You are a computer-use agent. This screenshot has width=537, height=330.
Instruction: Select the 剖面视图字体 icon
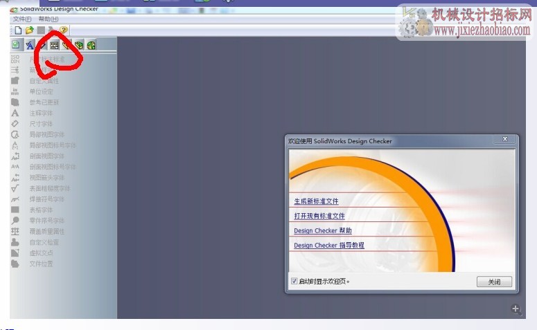[15, 156]
